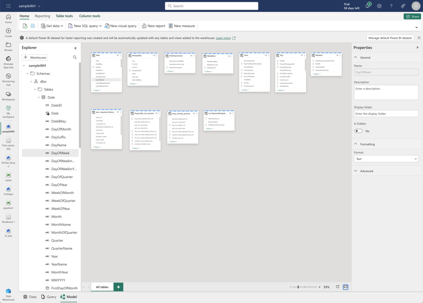The image size is (423, 303).
Task: Click the Share button
Action: [412, 16]
